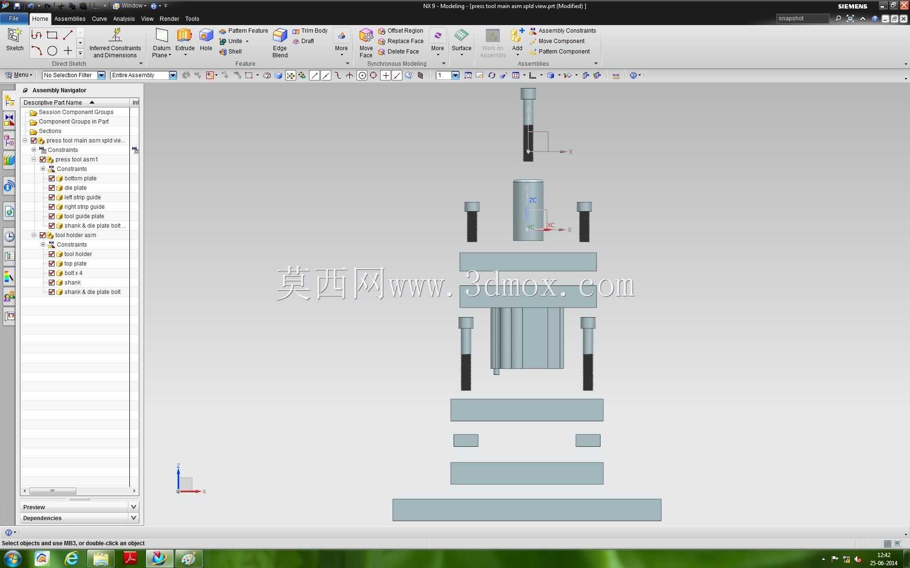Open the Entire Assembly scope dropdown
The height and width of the screenshot is (568, 910).
pos(173,75)
